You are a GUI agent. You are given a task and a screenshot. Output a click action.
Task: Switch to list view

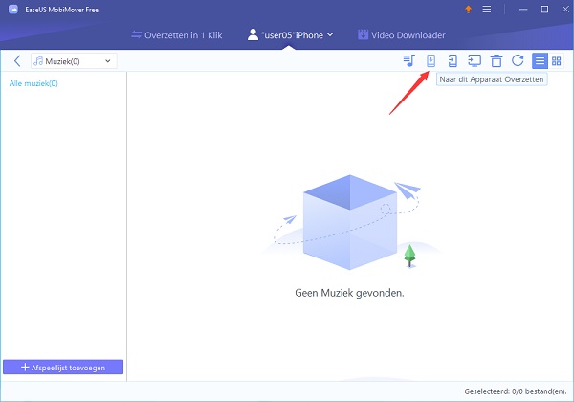pos(541,61)
